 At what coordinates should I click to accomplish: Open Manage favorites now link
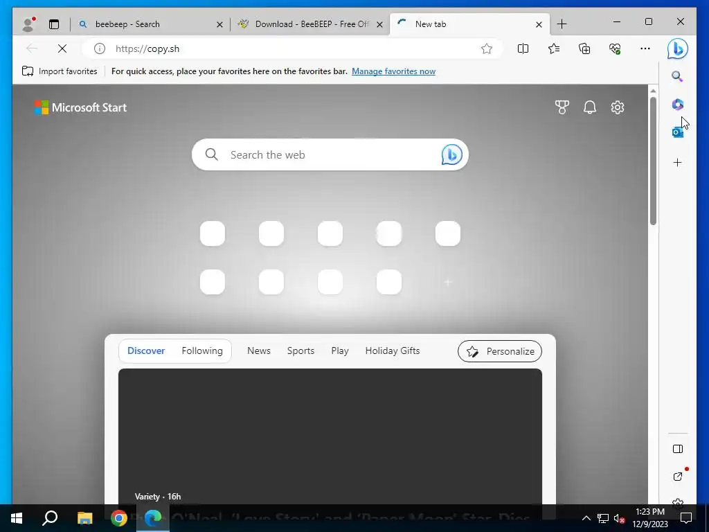coord(393,71)
